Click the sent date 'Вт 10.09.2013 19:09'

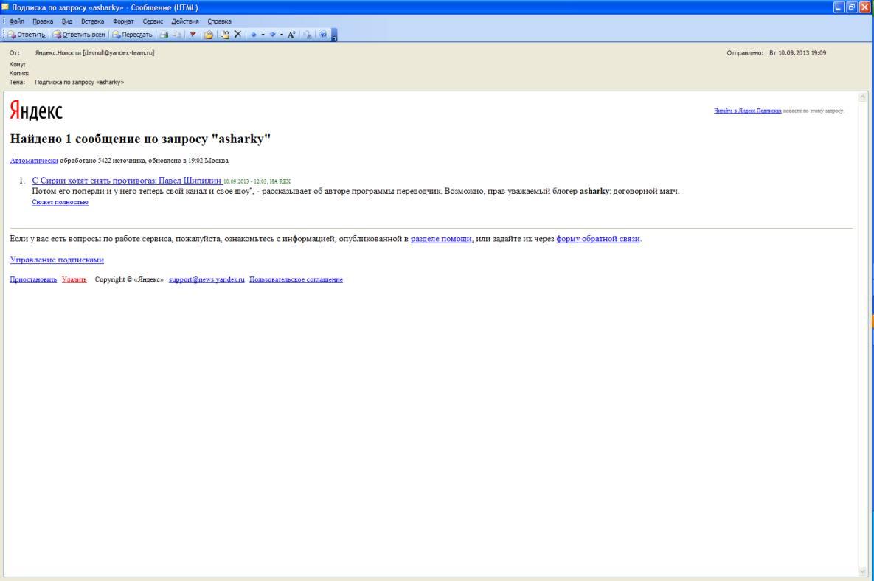coord(797,53)
